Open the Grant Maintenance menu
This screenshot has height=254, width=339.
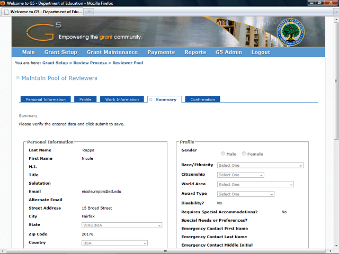coord(112,52)
